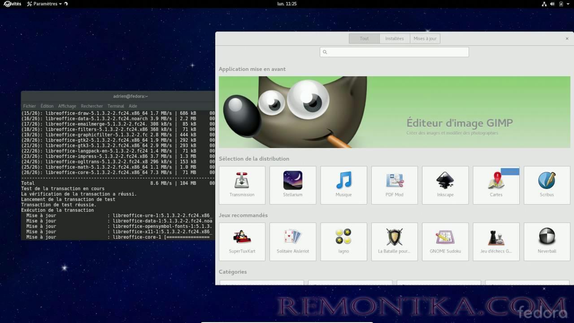The height and width of the screenshot is (323, 574).
Task: Close the software center window
Action: point(567,39)
